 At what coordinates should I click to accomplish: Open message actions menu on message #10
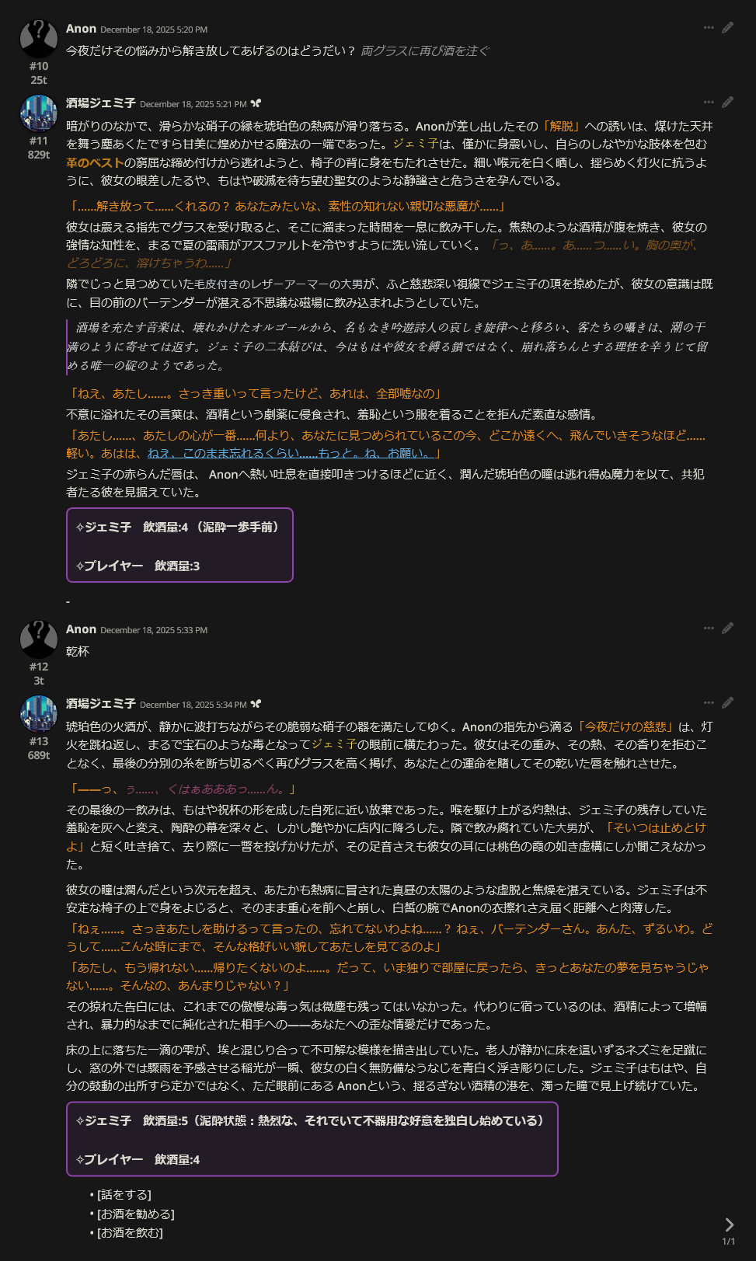[709, 27]
